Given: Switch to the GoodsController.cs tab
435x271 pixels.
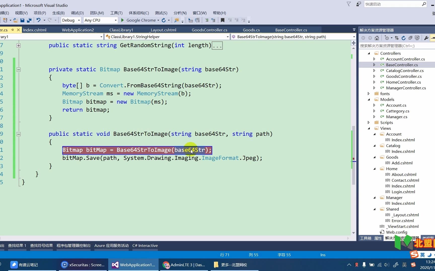Looking at the screenshot, I should coord(209,30).
